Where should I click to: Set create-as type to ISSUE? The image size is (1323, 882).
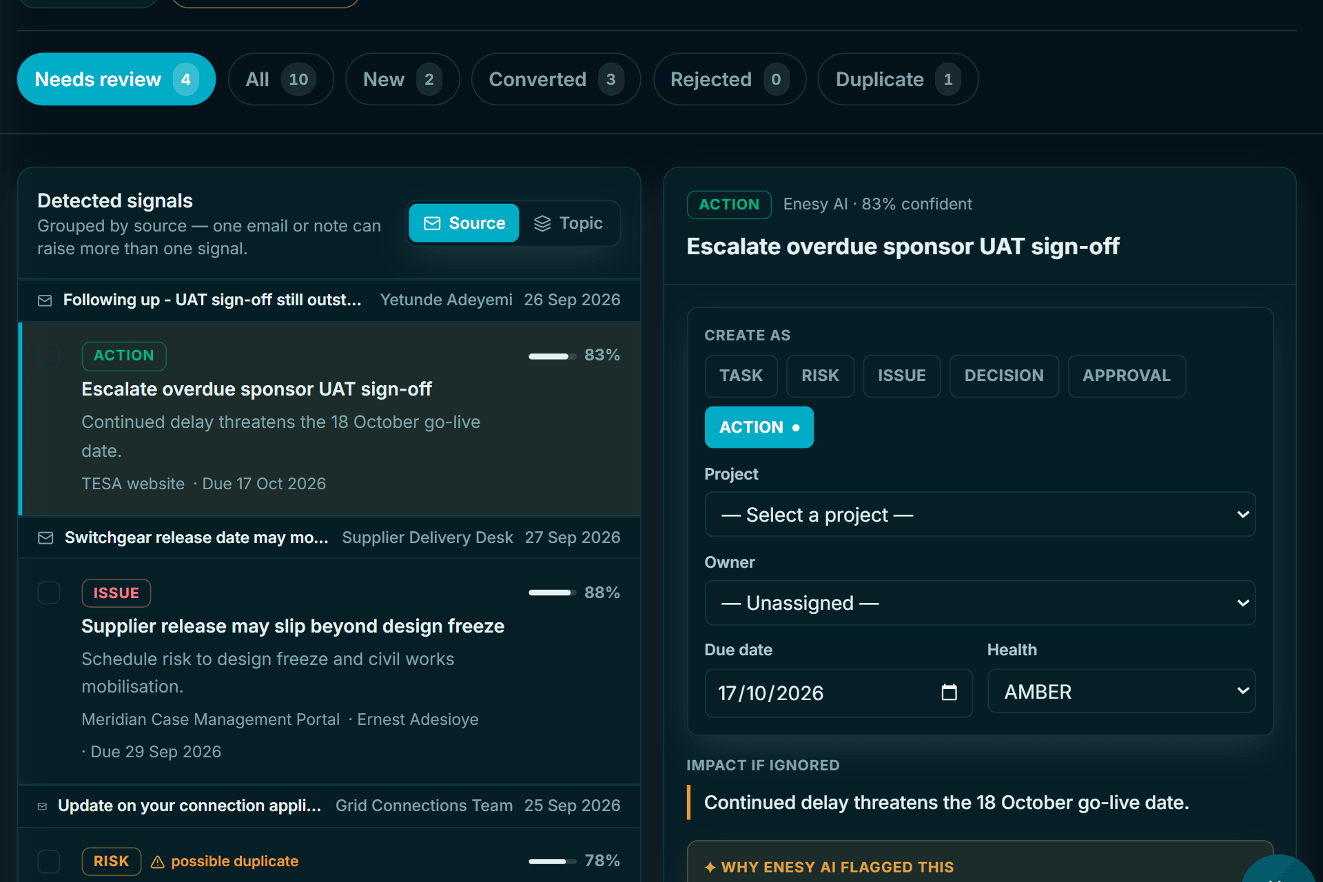902,376
